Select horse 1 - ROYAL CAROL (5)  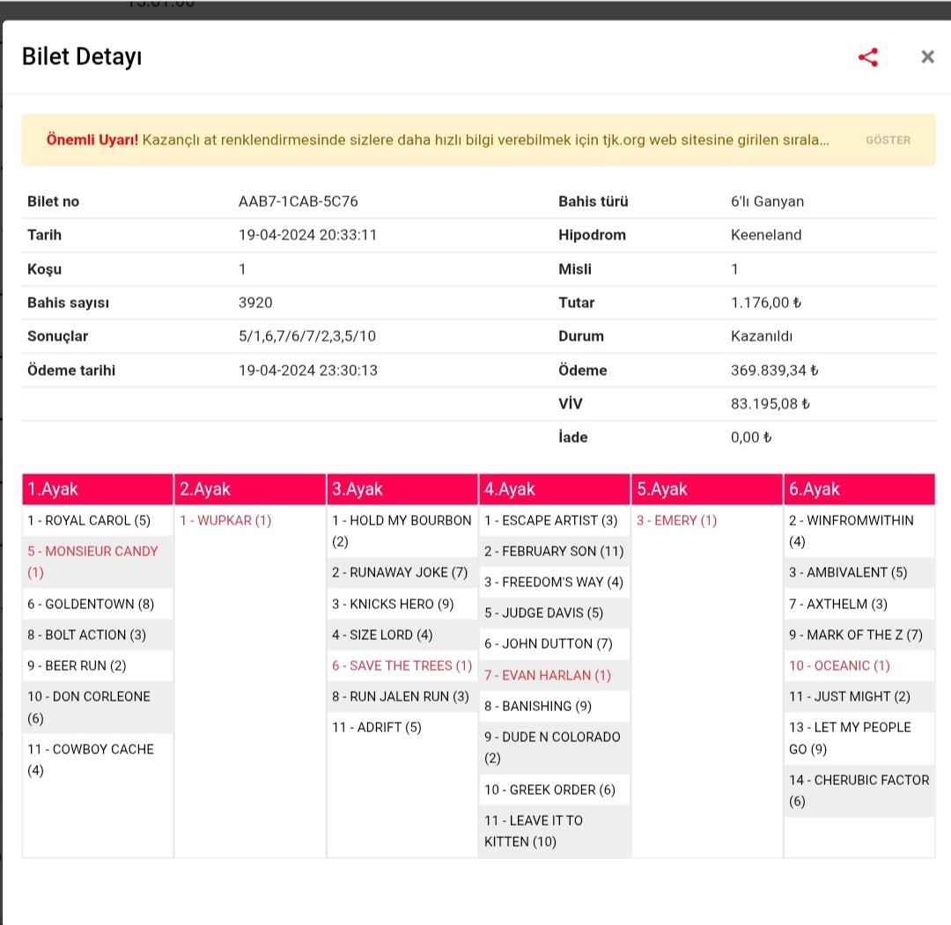point(98,521)
